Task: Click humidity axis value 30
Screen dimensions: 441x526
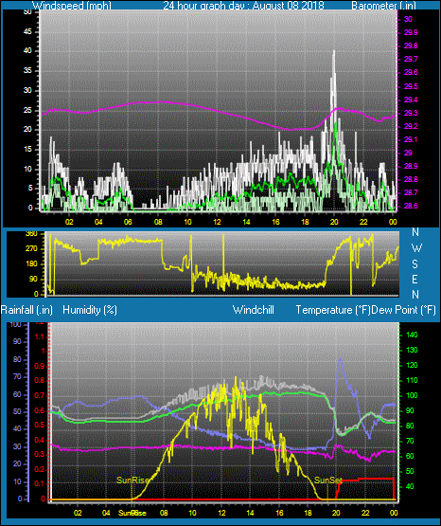Action: pyautogui.click(x=17, y=446)
